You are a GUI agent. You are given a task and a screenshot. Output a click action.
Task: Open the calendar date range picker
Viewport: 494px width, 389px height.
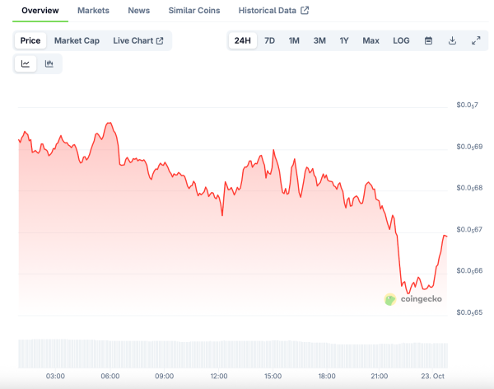point(429,40)
